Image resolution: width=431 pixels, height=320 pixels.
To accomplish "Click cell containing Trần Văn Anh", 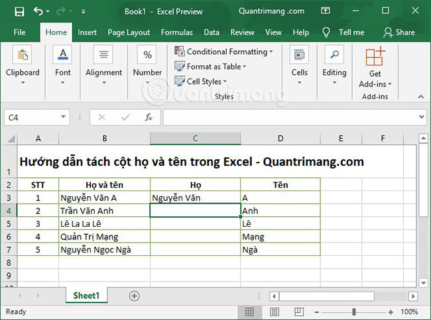I will click(105, 211).
